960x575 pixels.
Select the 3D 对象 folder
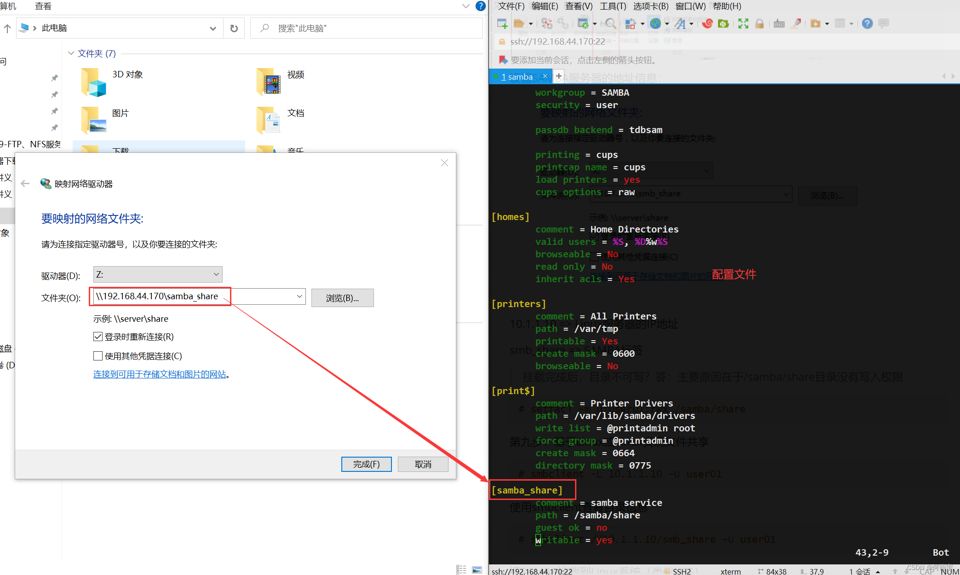tap(112, 82)
